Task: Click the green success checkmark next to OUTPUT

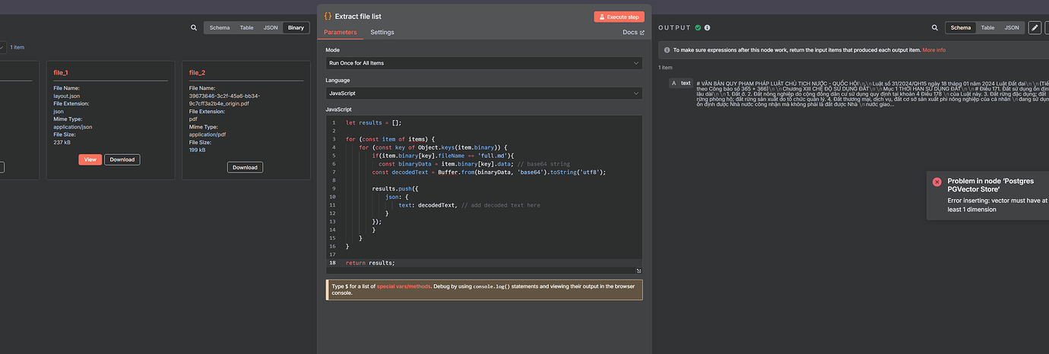Action: click(x=698, y=27)
